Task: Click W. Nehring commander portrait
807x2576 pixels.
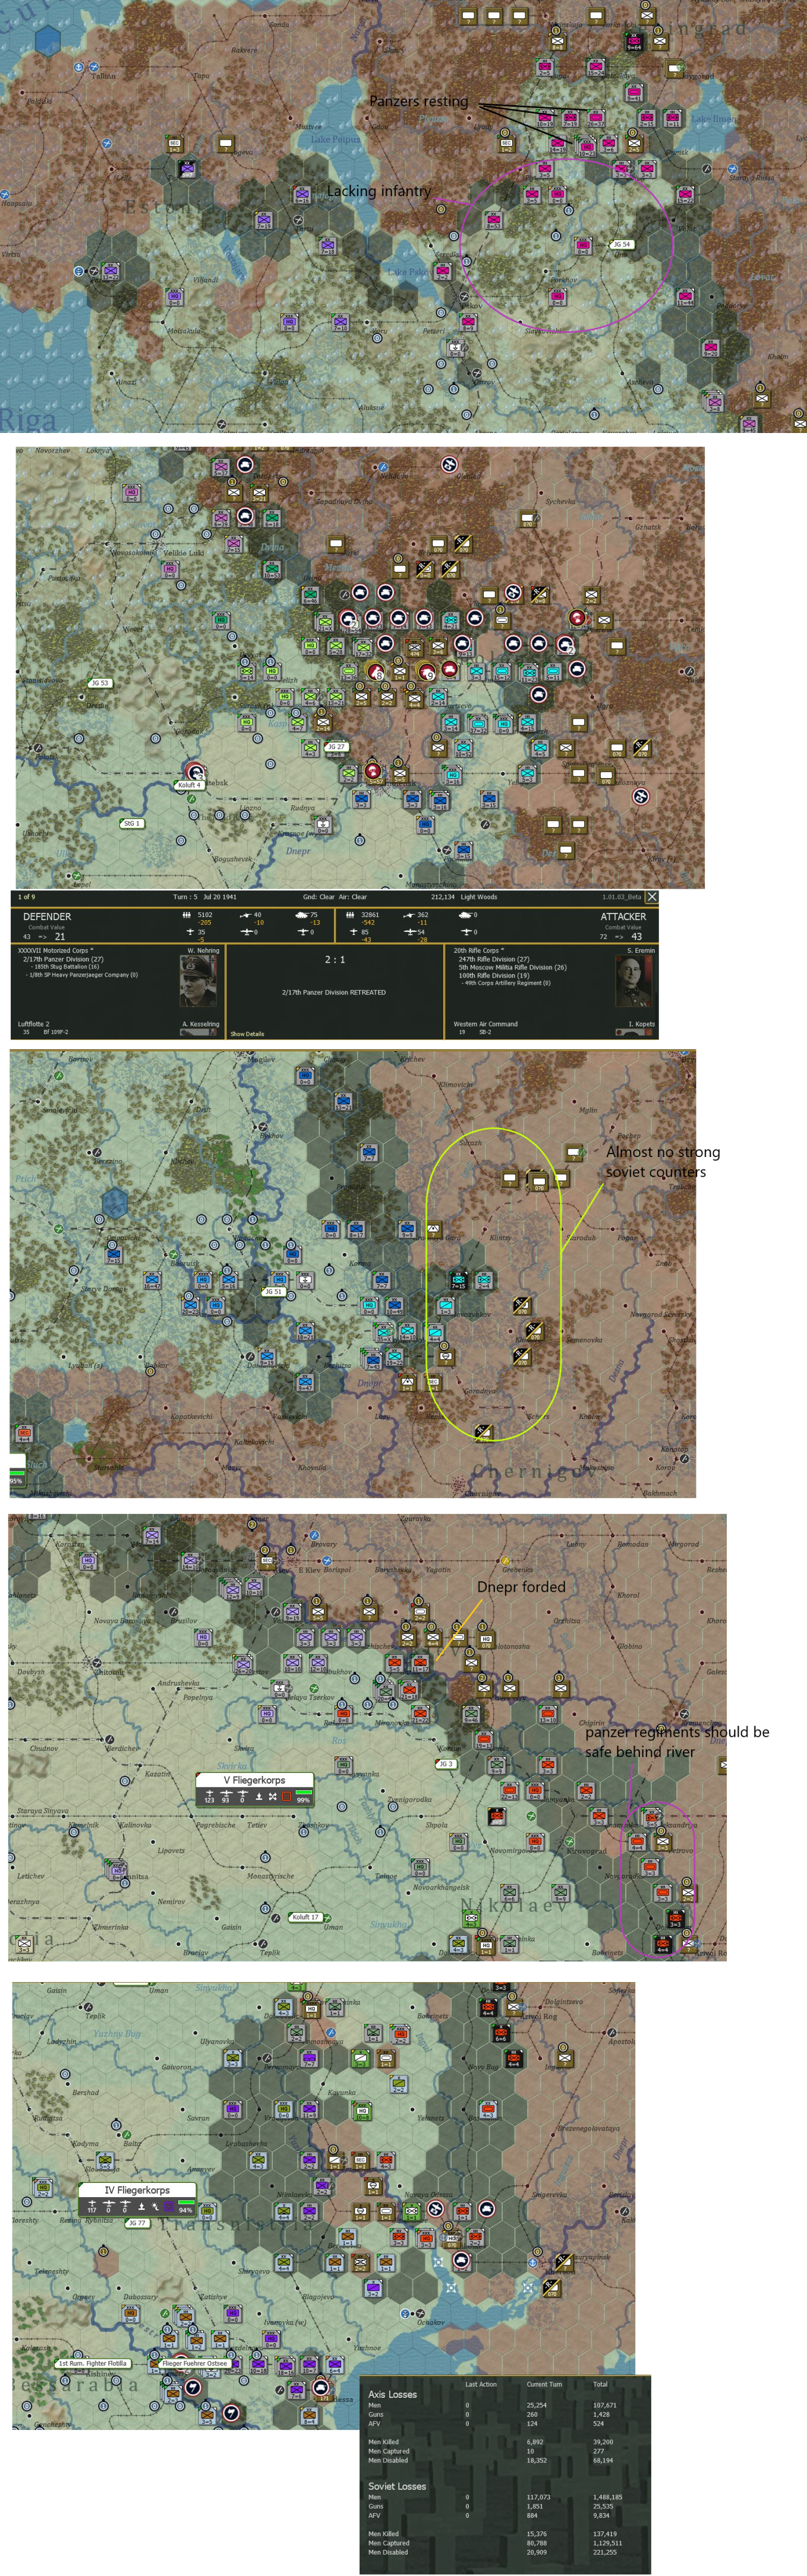Action: (198, 981)
